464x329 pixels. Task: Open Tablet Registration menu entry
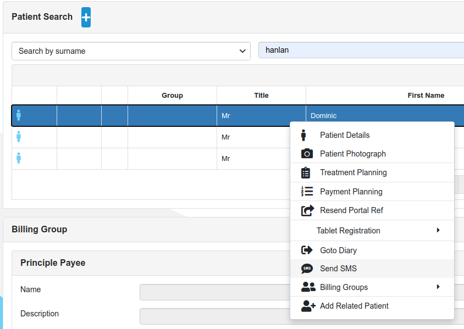pos(372,231)
